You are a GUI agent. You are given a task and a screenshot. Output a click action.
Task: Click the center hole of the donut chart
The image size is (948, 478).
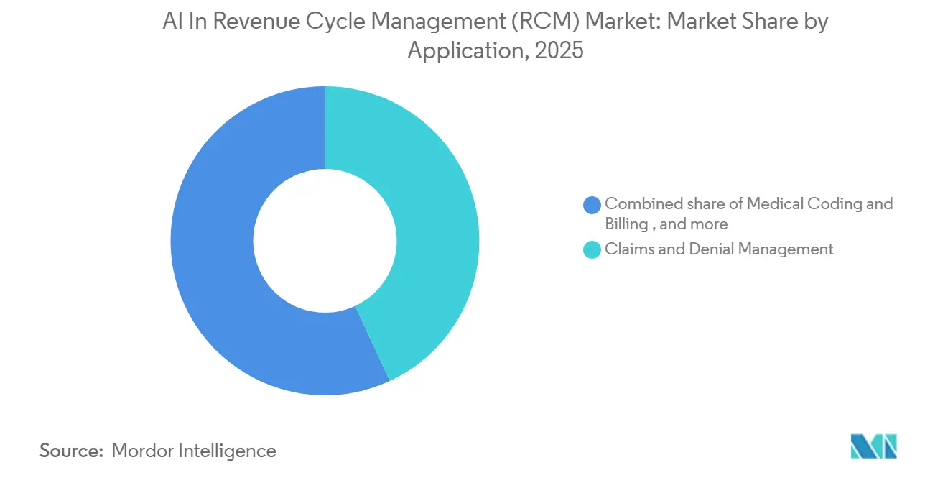point(327,241)
